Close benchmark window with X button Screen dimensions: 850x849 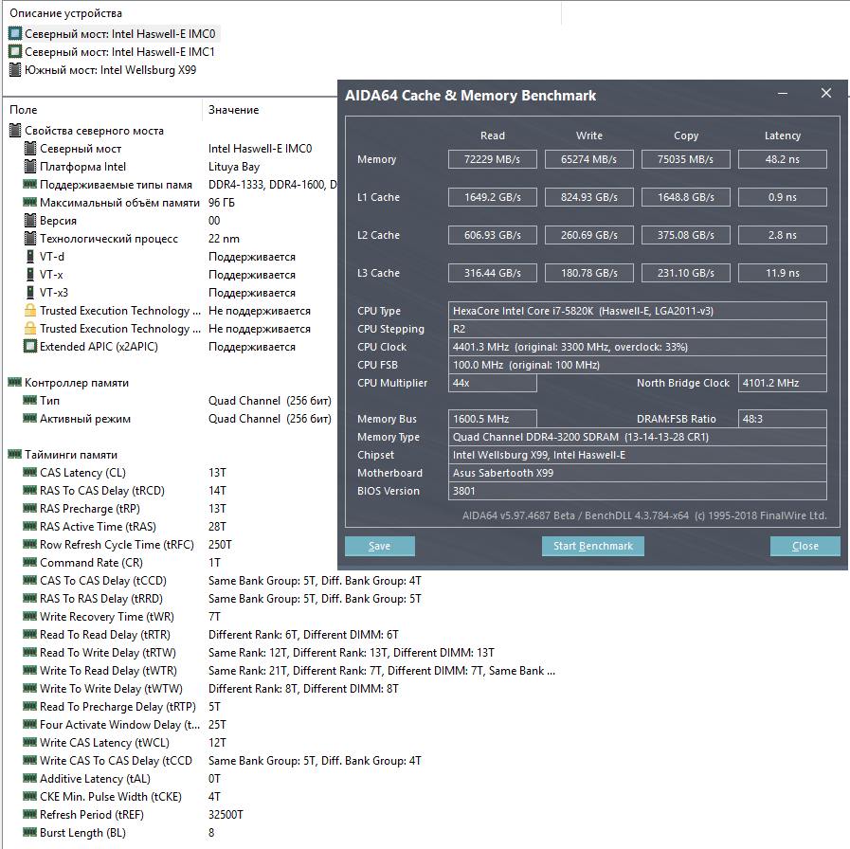tap(826, 93)
